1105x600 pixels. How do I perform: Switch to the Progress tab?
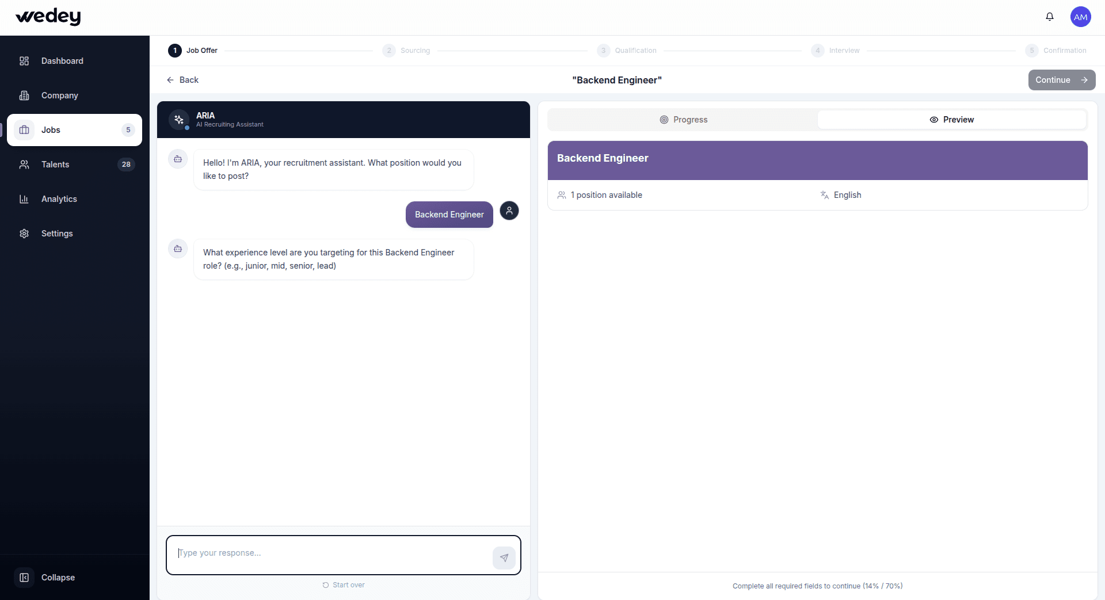pos(683,120)
